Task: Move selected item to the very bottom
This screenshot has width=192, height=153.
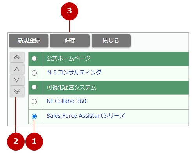Action: pyautogui.click(x=17, y=92)
